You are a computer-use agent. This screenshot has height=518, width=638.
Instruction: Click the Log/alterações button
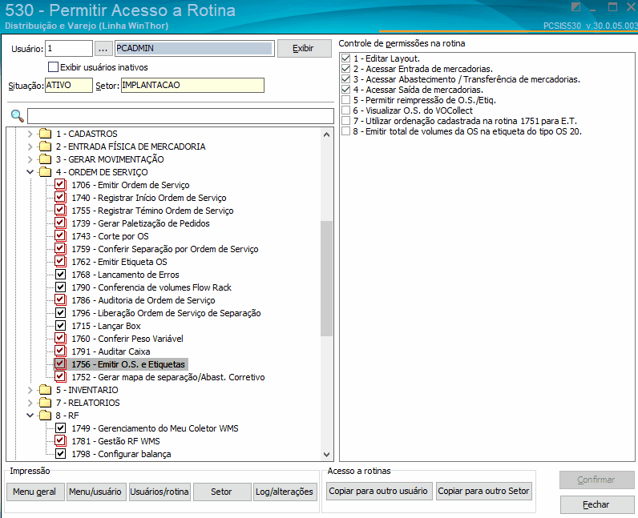285,492
